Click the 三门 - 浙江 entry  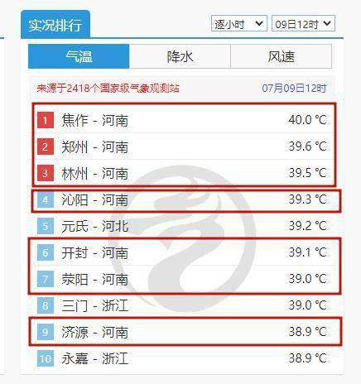pyautogui.click(x=95, y=305)
